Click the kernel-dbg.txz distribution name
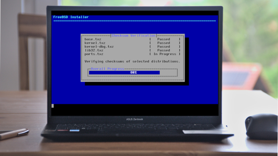Screen dimensions: 278x156 coord(99,47)
